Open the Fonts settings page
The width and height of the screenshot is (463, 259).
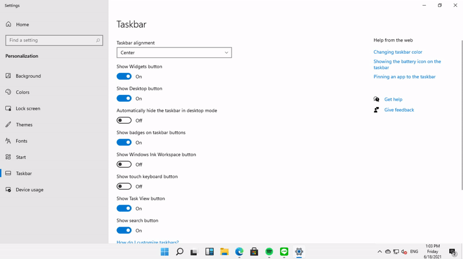pyautogui.click(x=21, y=140)
